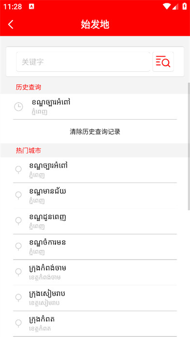Choose ខណ្ឌចំការមន city entry
The image size is (190, 339).
point(95,247)
